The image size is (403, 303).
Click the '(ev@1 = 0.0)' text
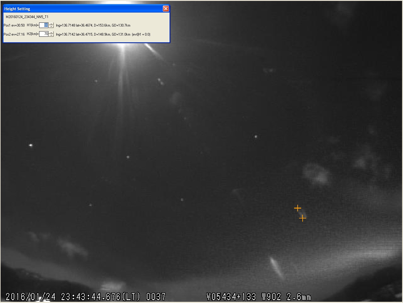tap(141, 34)
